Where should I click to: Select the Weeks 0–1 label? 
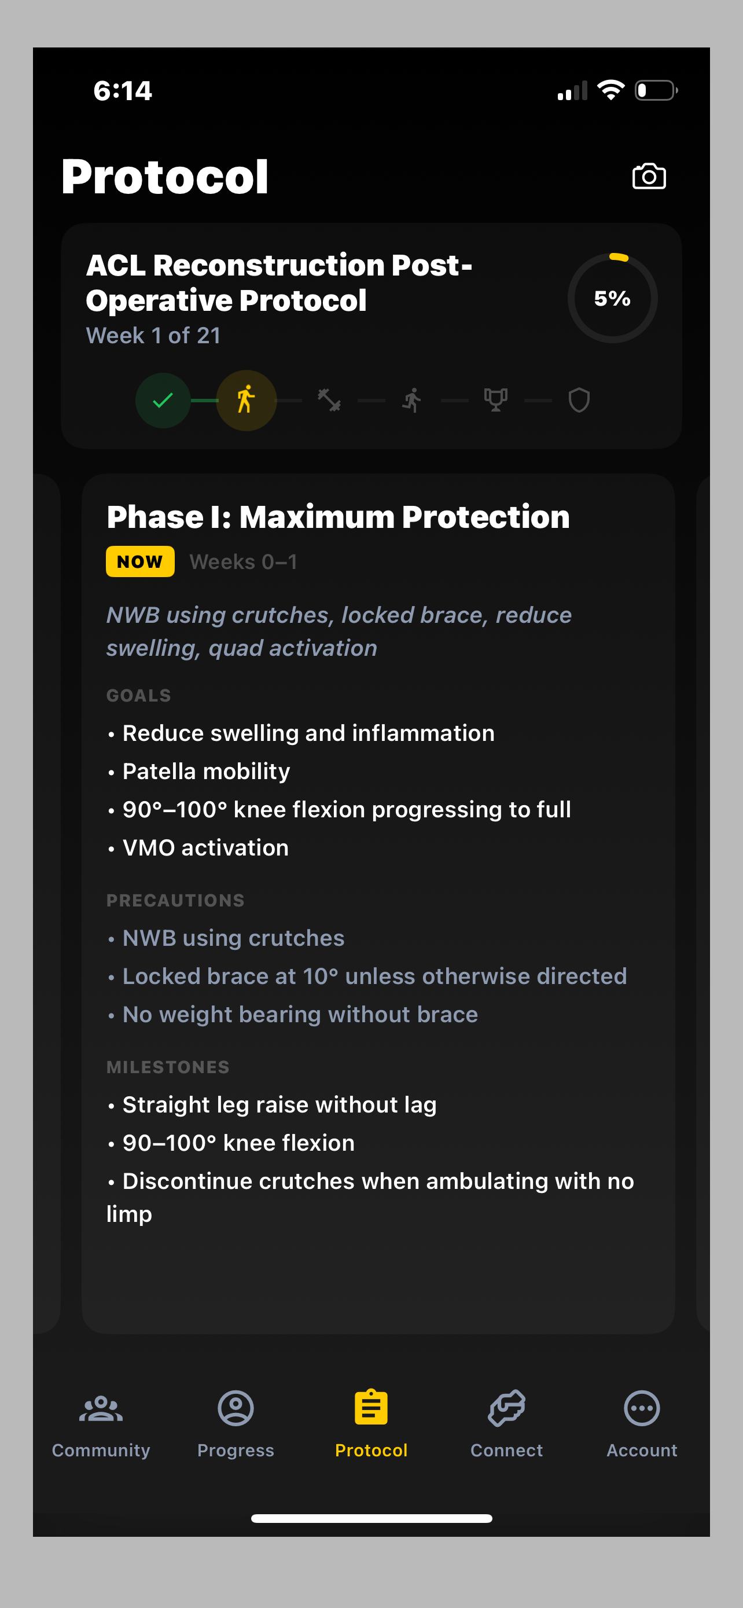click(243, 561)
